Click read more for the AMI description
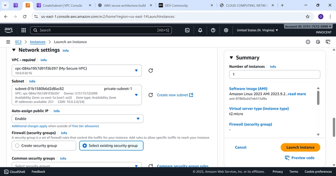The height and width of the screenshot is (176, 336). tap(297, 94)
